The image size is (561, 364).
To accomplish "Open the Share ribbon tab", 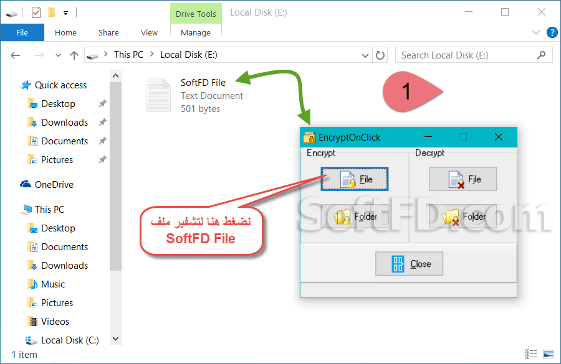I will [108, 32].
